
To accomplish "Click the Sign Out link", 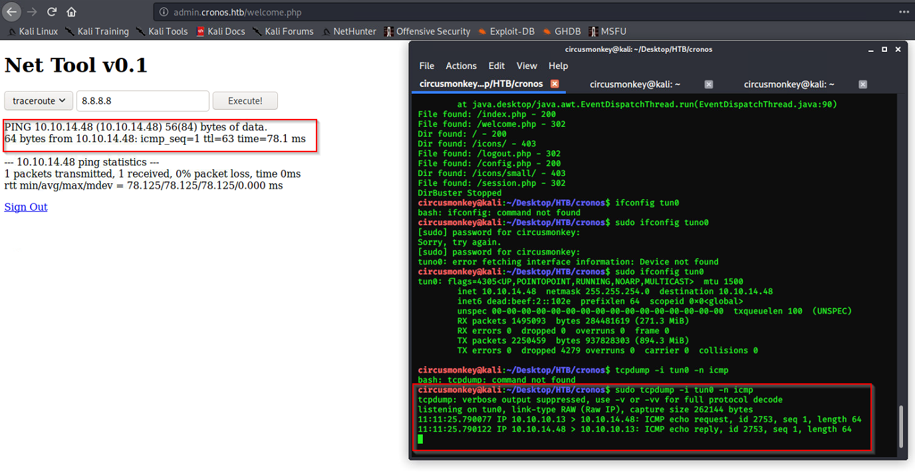I will point(26,207).
